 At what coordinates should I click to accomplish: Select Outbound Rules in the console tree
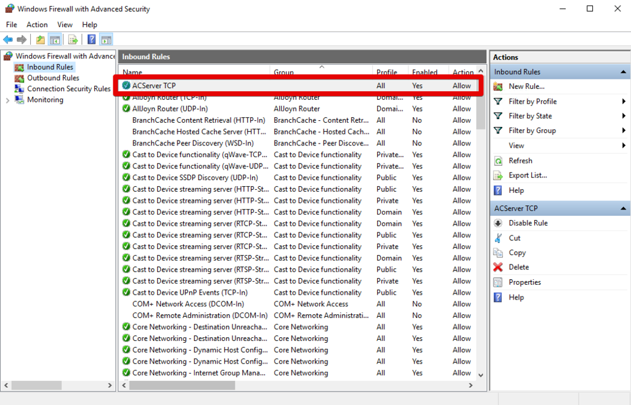click(53, 78)
